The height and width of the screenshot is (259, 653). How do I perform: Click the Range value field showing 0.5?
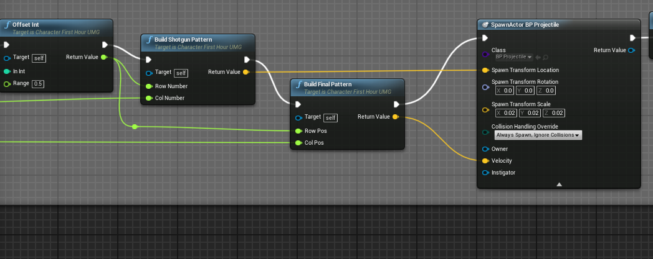tap(38, 84)
